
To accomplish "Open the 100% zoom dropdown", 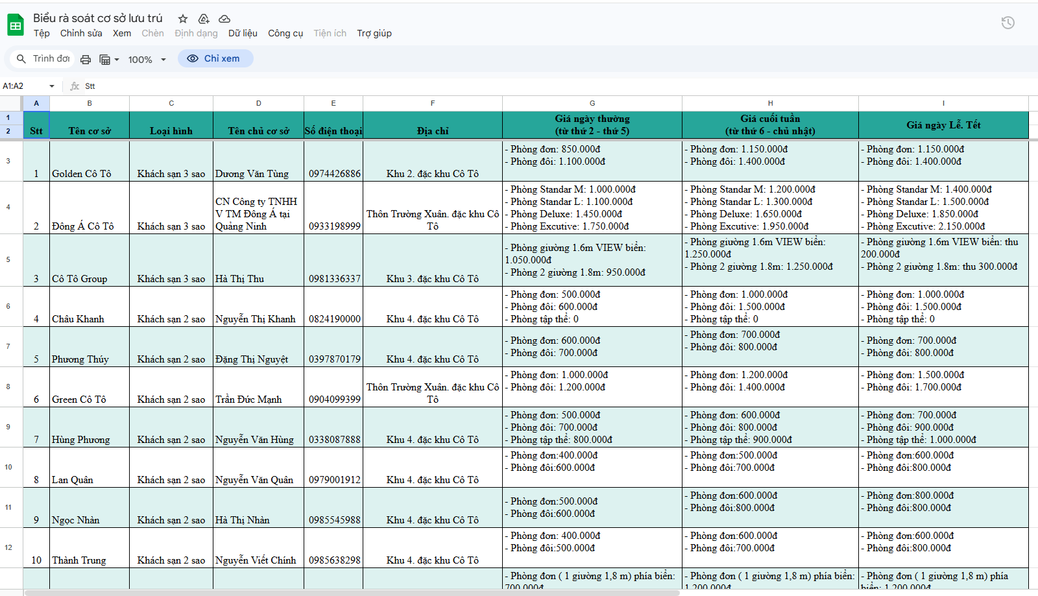I will point(147,60).
